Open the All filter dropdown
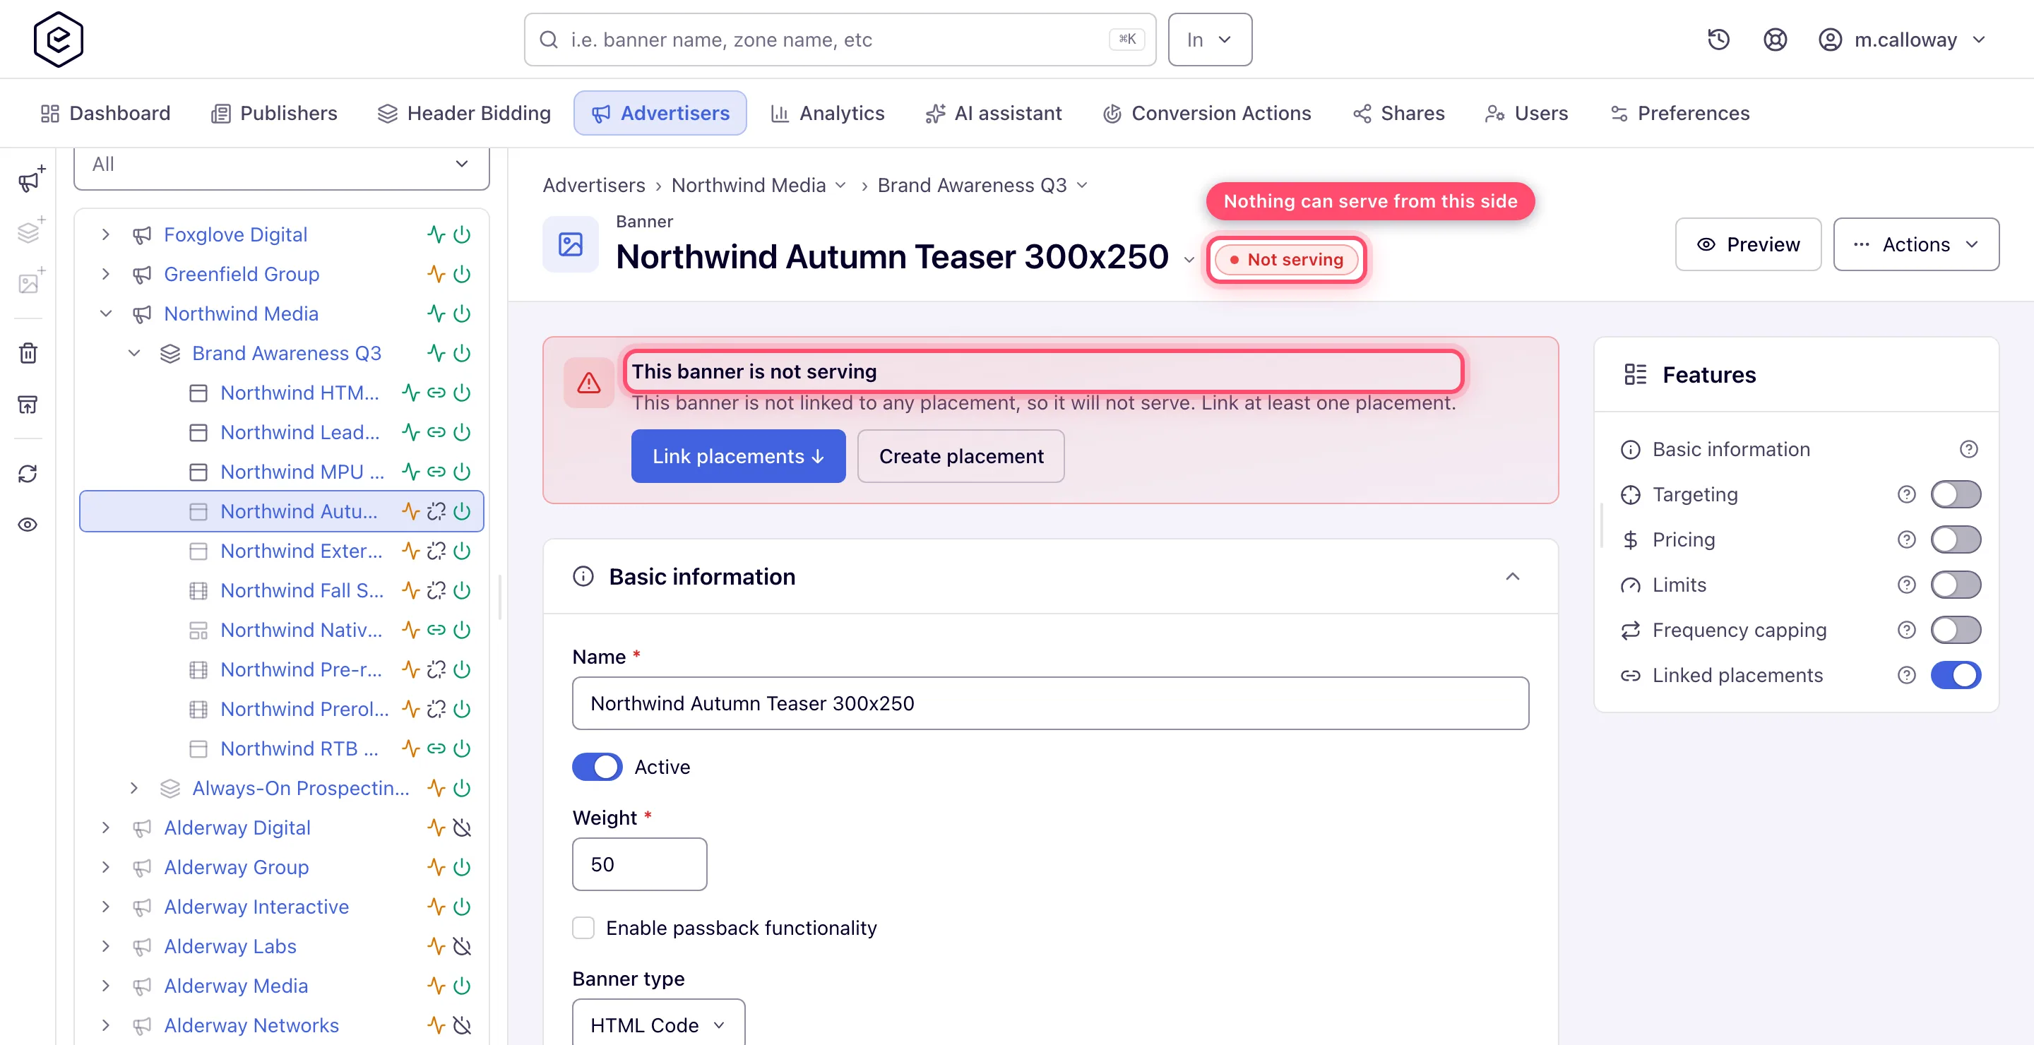 pyautogui.click(x=281, y=165)
